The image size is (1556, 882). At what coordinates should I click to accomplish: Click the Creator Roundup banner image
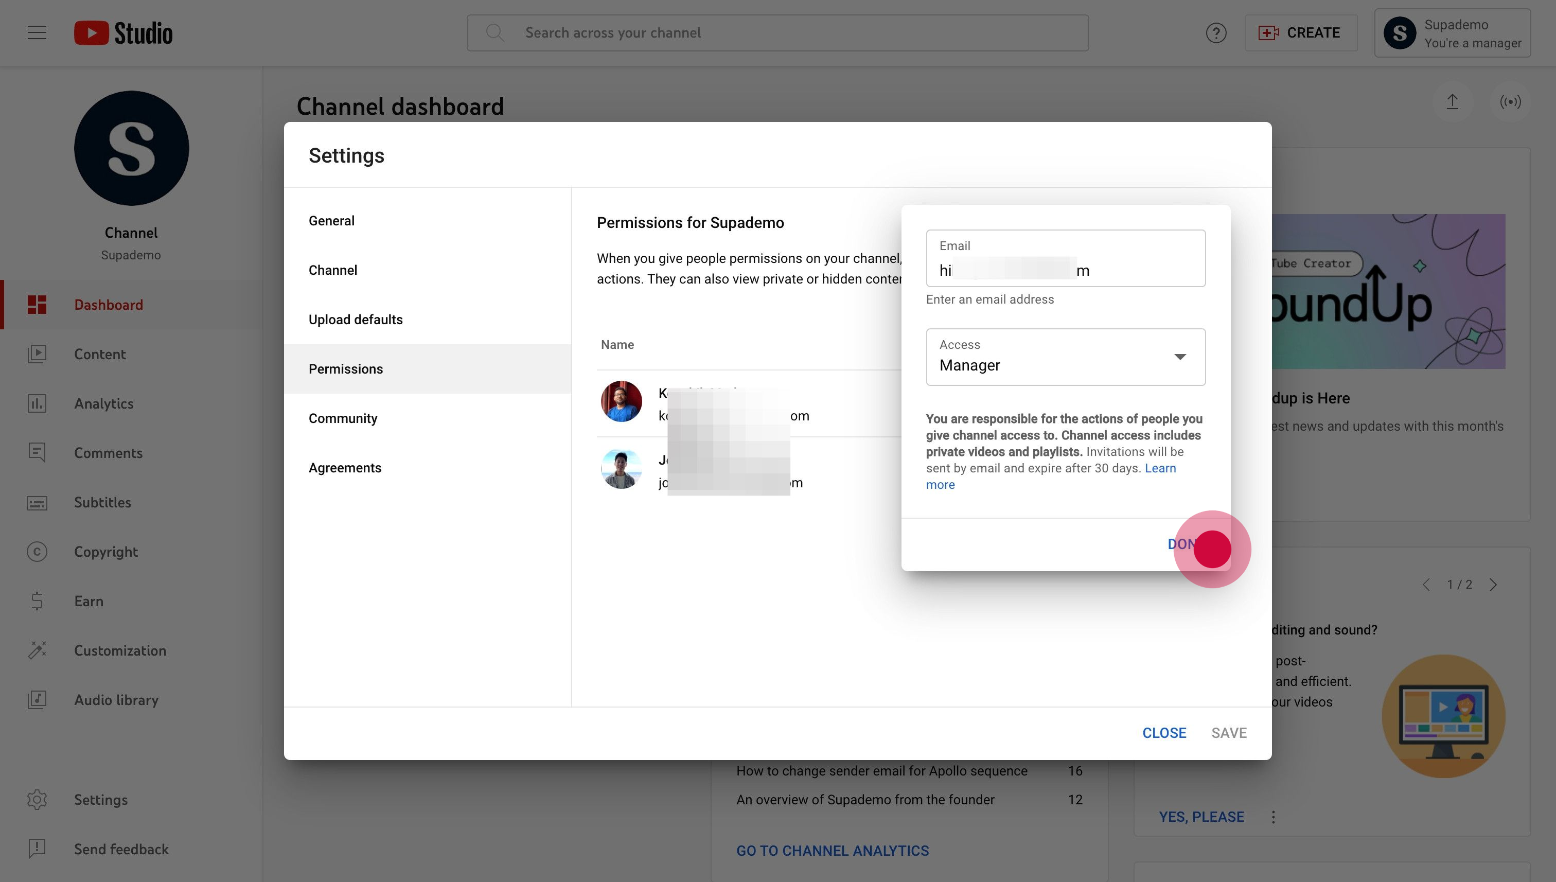pos(1388,291)
